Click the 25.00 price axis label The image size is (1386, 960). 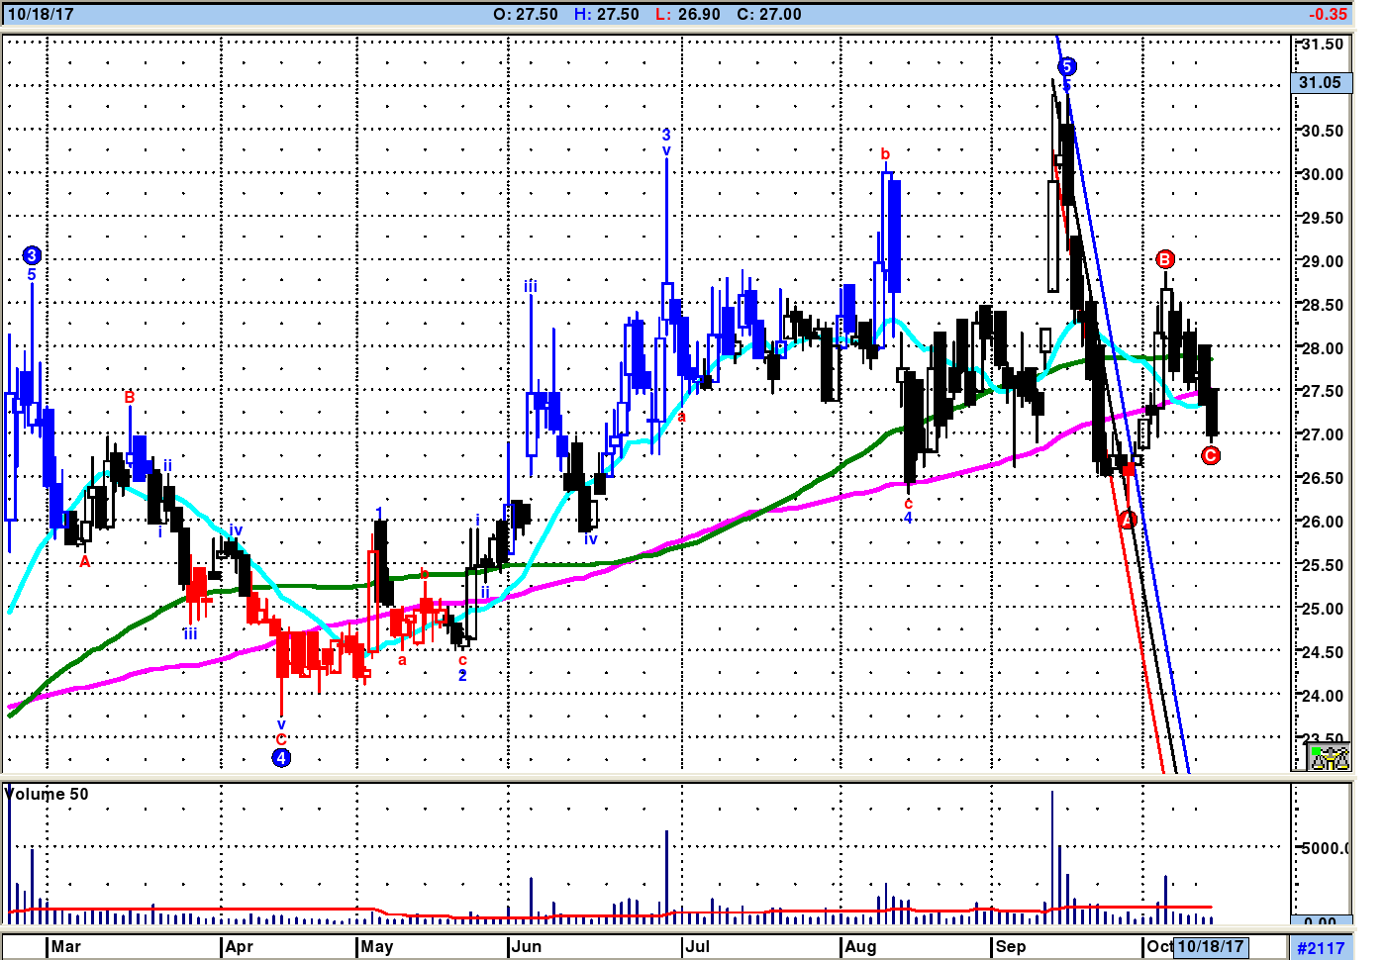pyautogui.click(x=1322, y=609)
